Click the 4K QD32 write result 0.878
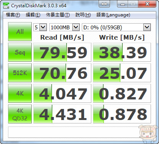The image size is (159, 144). (x=122, y=114)
